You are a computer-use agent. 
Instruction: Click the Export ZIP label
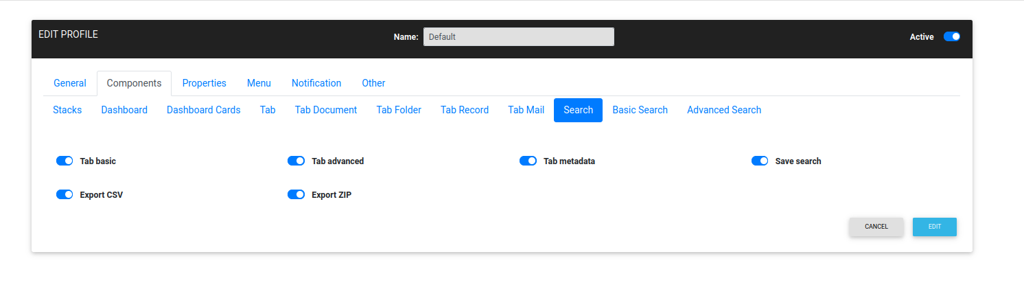click(x=331, y=195)
